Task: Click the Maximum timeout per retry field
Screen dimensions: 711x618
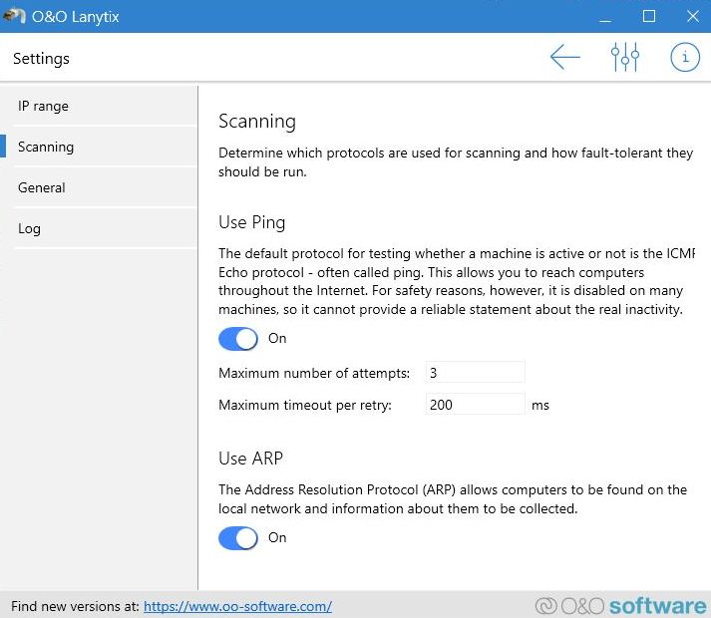Action: (x=476, y=405)
